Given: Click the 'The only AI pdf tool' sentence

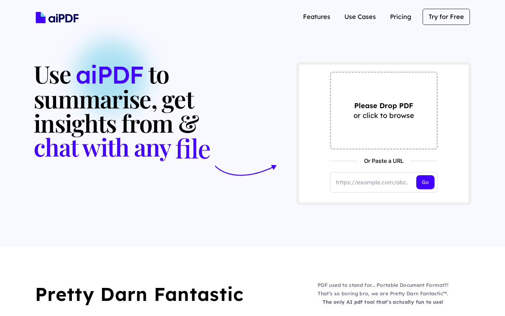Looking at the screenshot, I should tap(383, 302).
